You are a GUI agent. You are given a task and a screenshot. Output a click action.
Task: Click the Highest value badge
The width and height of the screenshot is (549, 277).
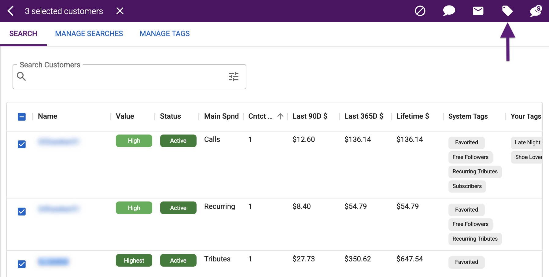(134, 260)
